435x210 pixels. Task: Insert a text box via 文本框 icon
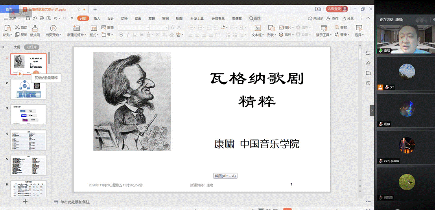tap(258, 28)
